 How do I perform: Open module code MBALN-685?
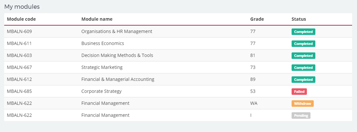tap(19, 91)
